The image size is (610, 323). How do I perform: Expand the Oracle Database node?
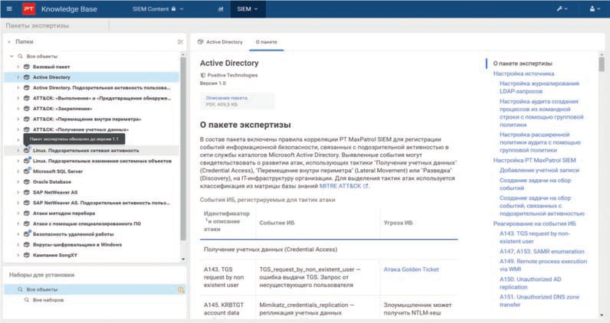[x=18, y=182]
